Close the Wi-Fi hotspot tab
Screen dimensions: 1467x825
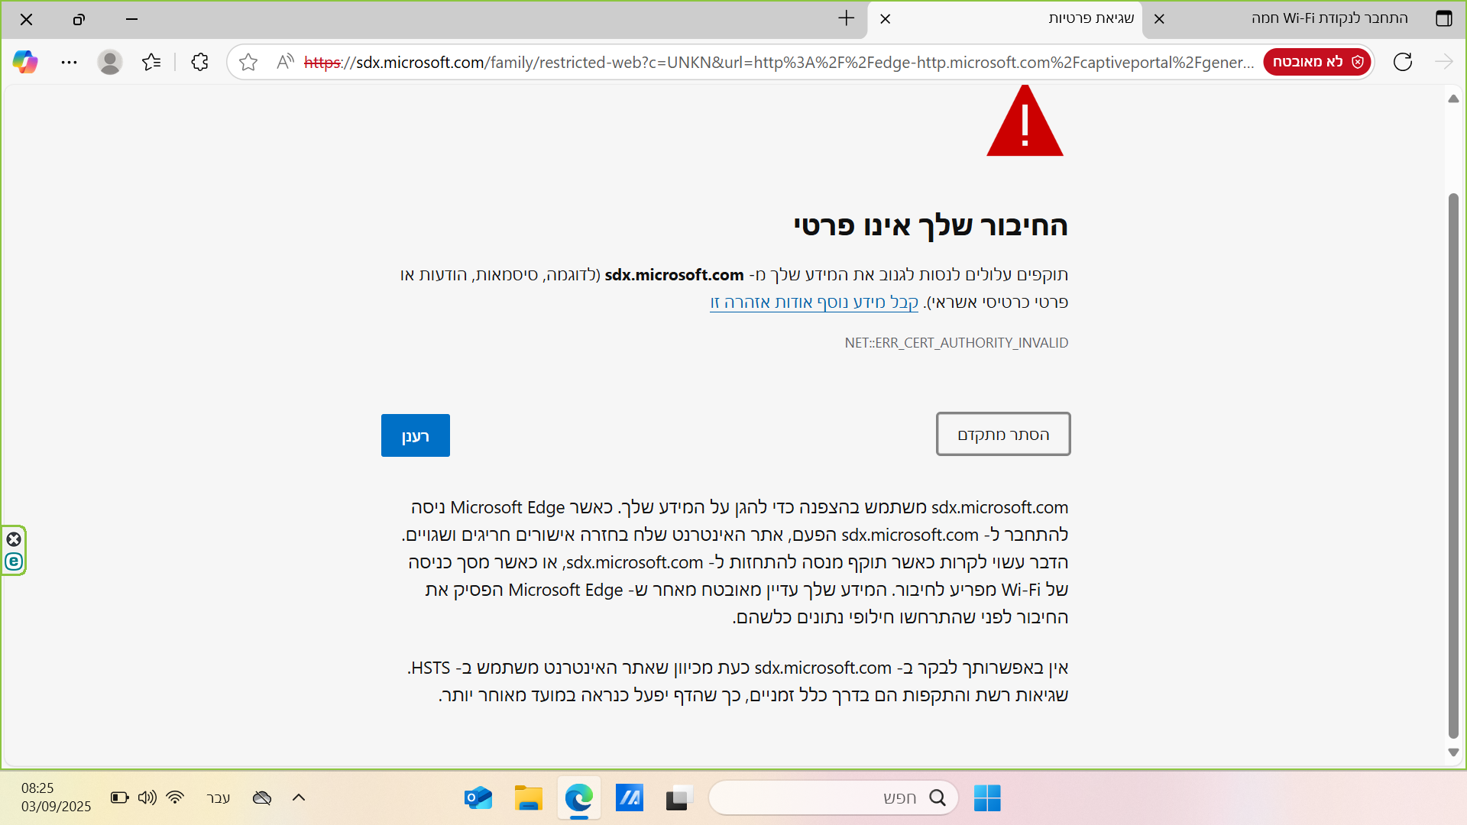pos(1159,19)
